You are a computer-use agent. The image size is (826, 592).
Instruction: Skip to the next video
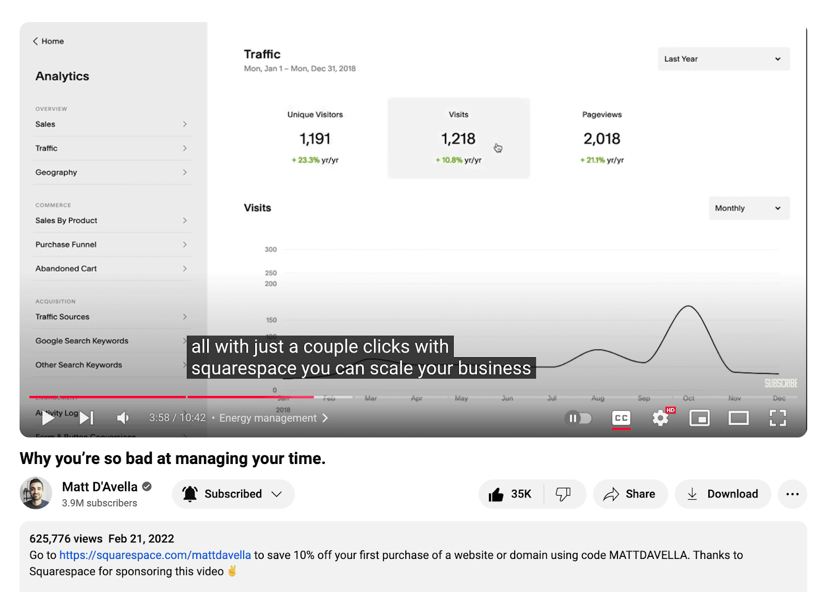point(87,418)
